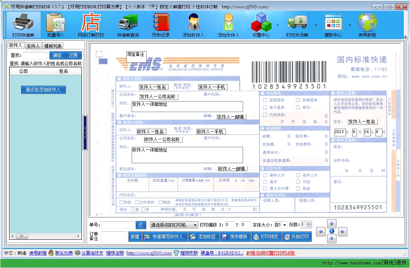Click the 确定 search button

57,55
